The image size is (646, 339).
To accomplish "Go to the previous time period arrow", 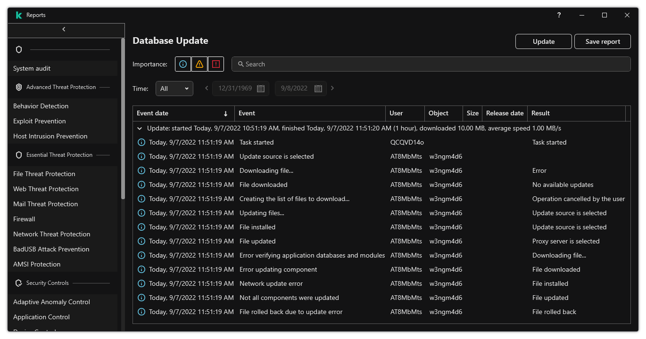I will point(207,88).
